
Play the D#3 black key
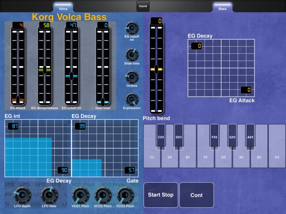coord(179,136)
